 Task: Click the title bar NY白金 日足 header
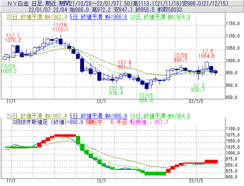(x=122, y=3)
